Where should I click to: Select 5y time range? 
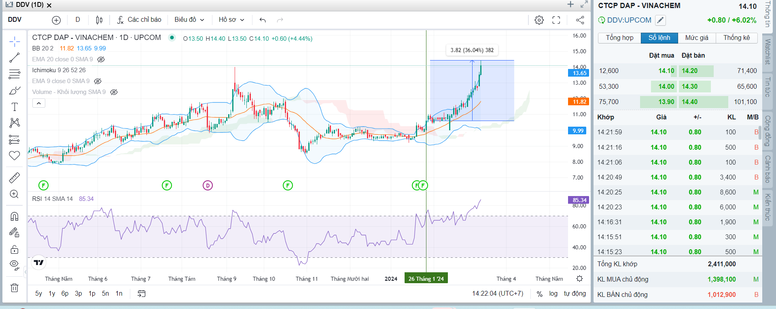(38, 294)
